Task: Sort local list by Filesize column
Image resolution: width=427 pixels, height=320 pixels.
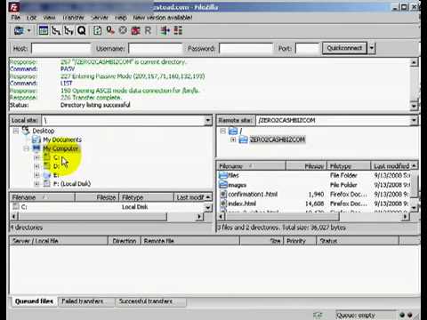Action: tap(97, 197)
